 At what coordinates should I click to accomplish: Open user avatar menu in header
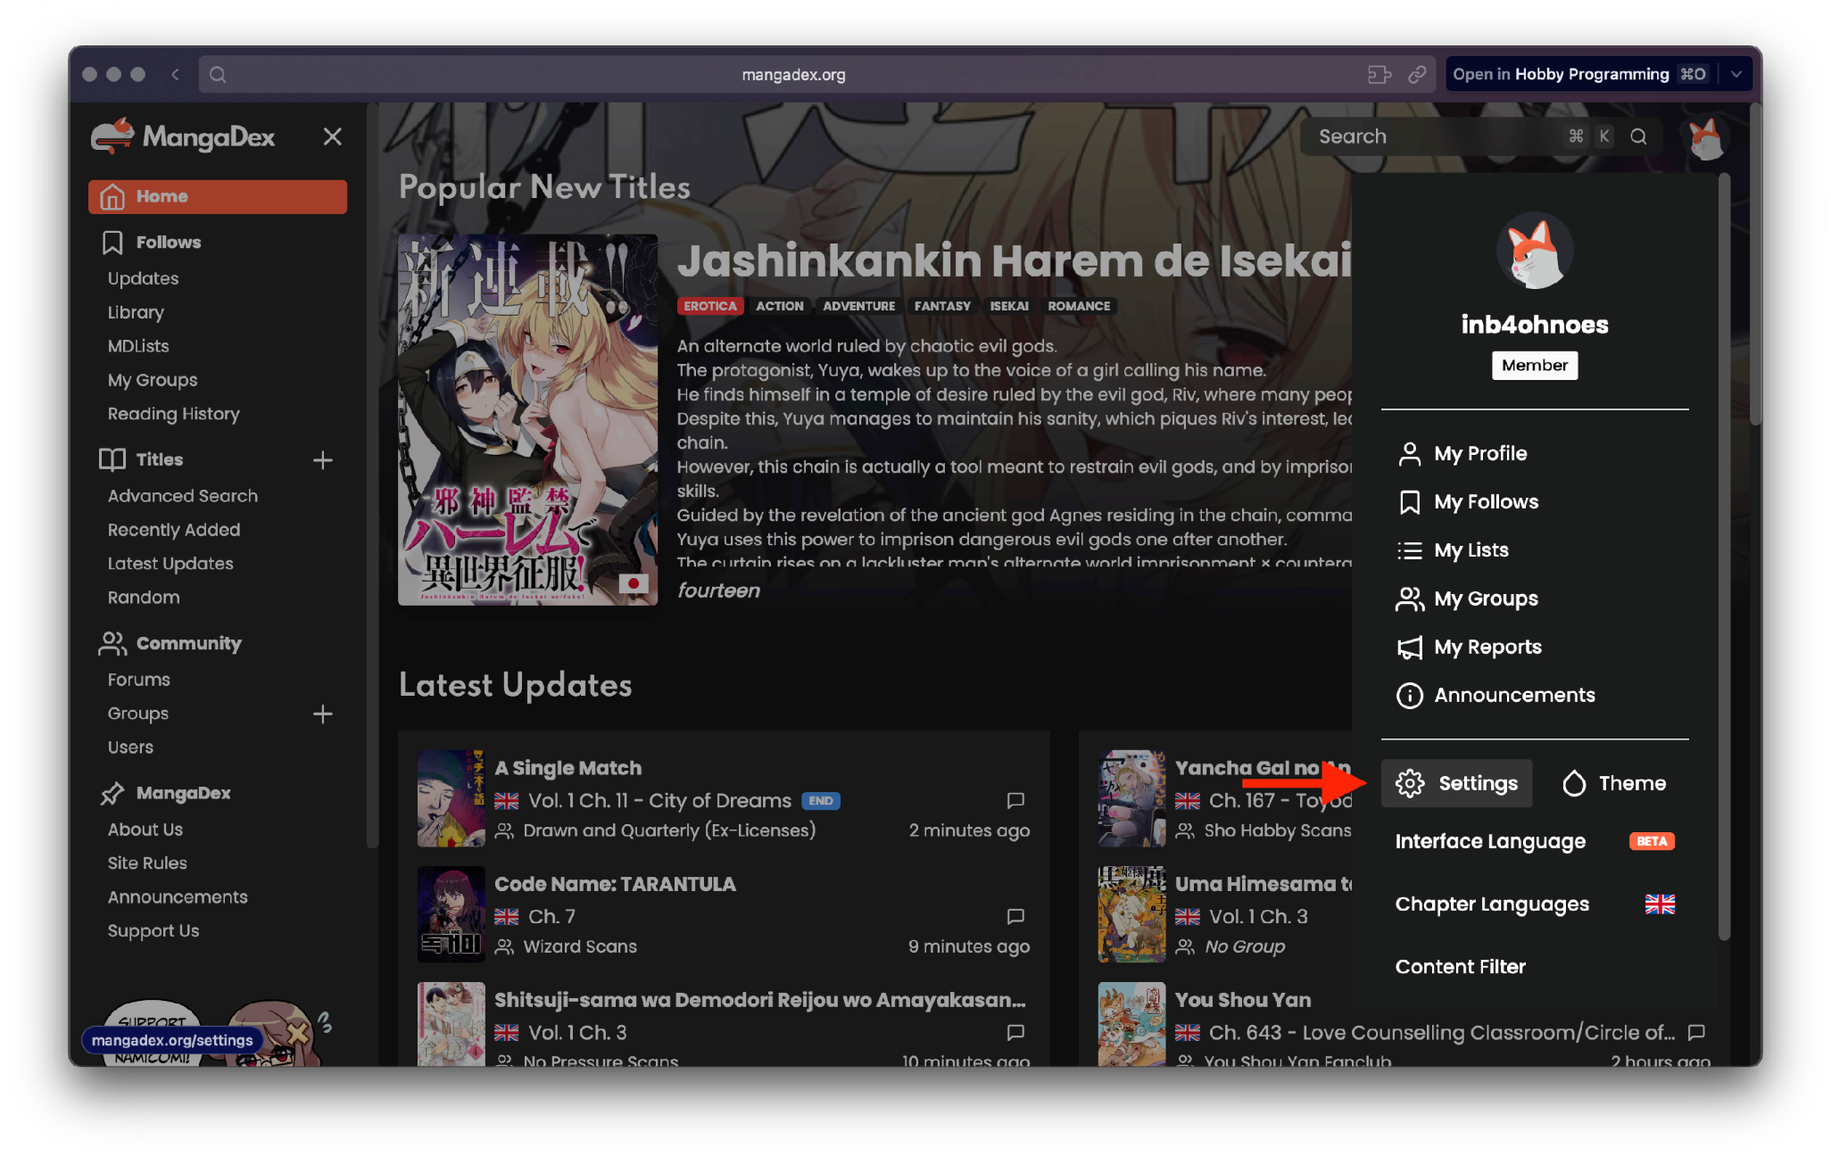1705,138
